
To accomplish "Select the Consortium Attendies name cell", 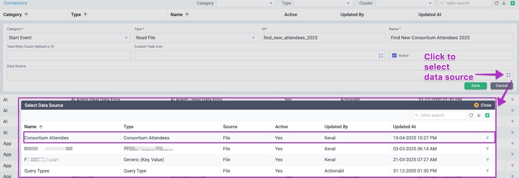I will point(46,138).
